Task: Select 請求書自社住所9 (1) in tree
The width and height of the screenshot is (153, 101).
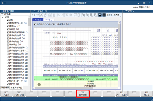Action: (x=18, y=78)
